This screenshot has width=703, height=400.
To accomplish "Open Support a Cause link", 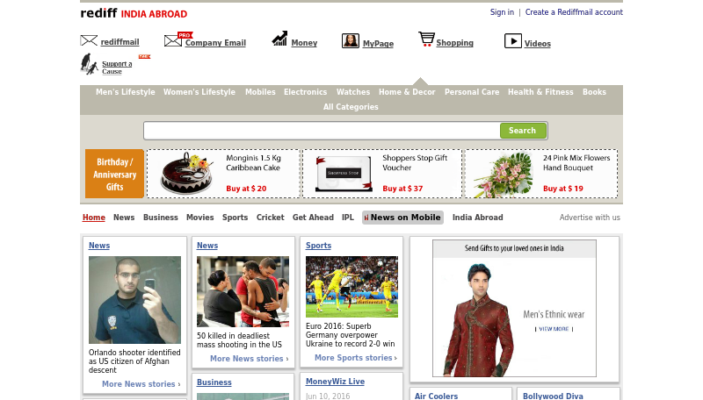I will [117, 68].
